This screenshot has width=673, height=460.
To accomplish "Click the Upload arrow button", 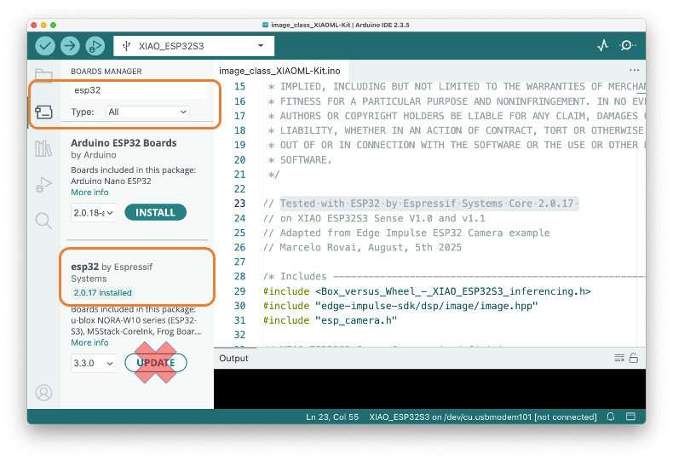I will coord(70,46).
